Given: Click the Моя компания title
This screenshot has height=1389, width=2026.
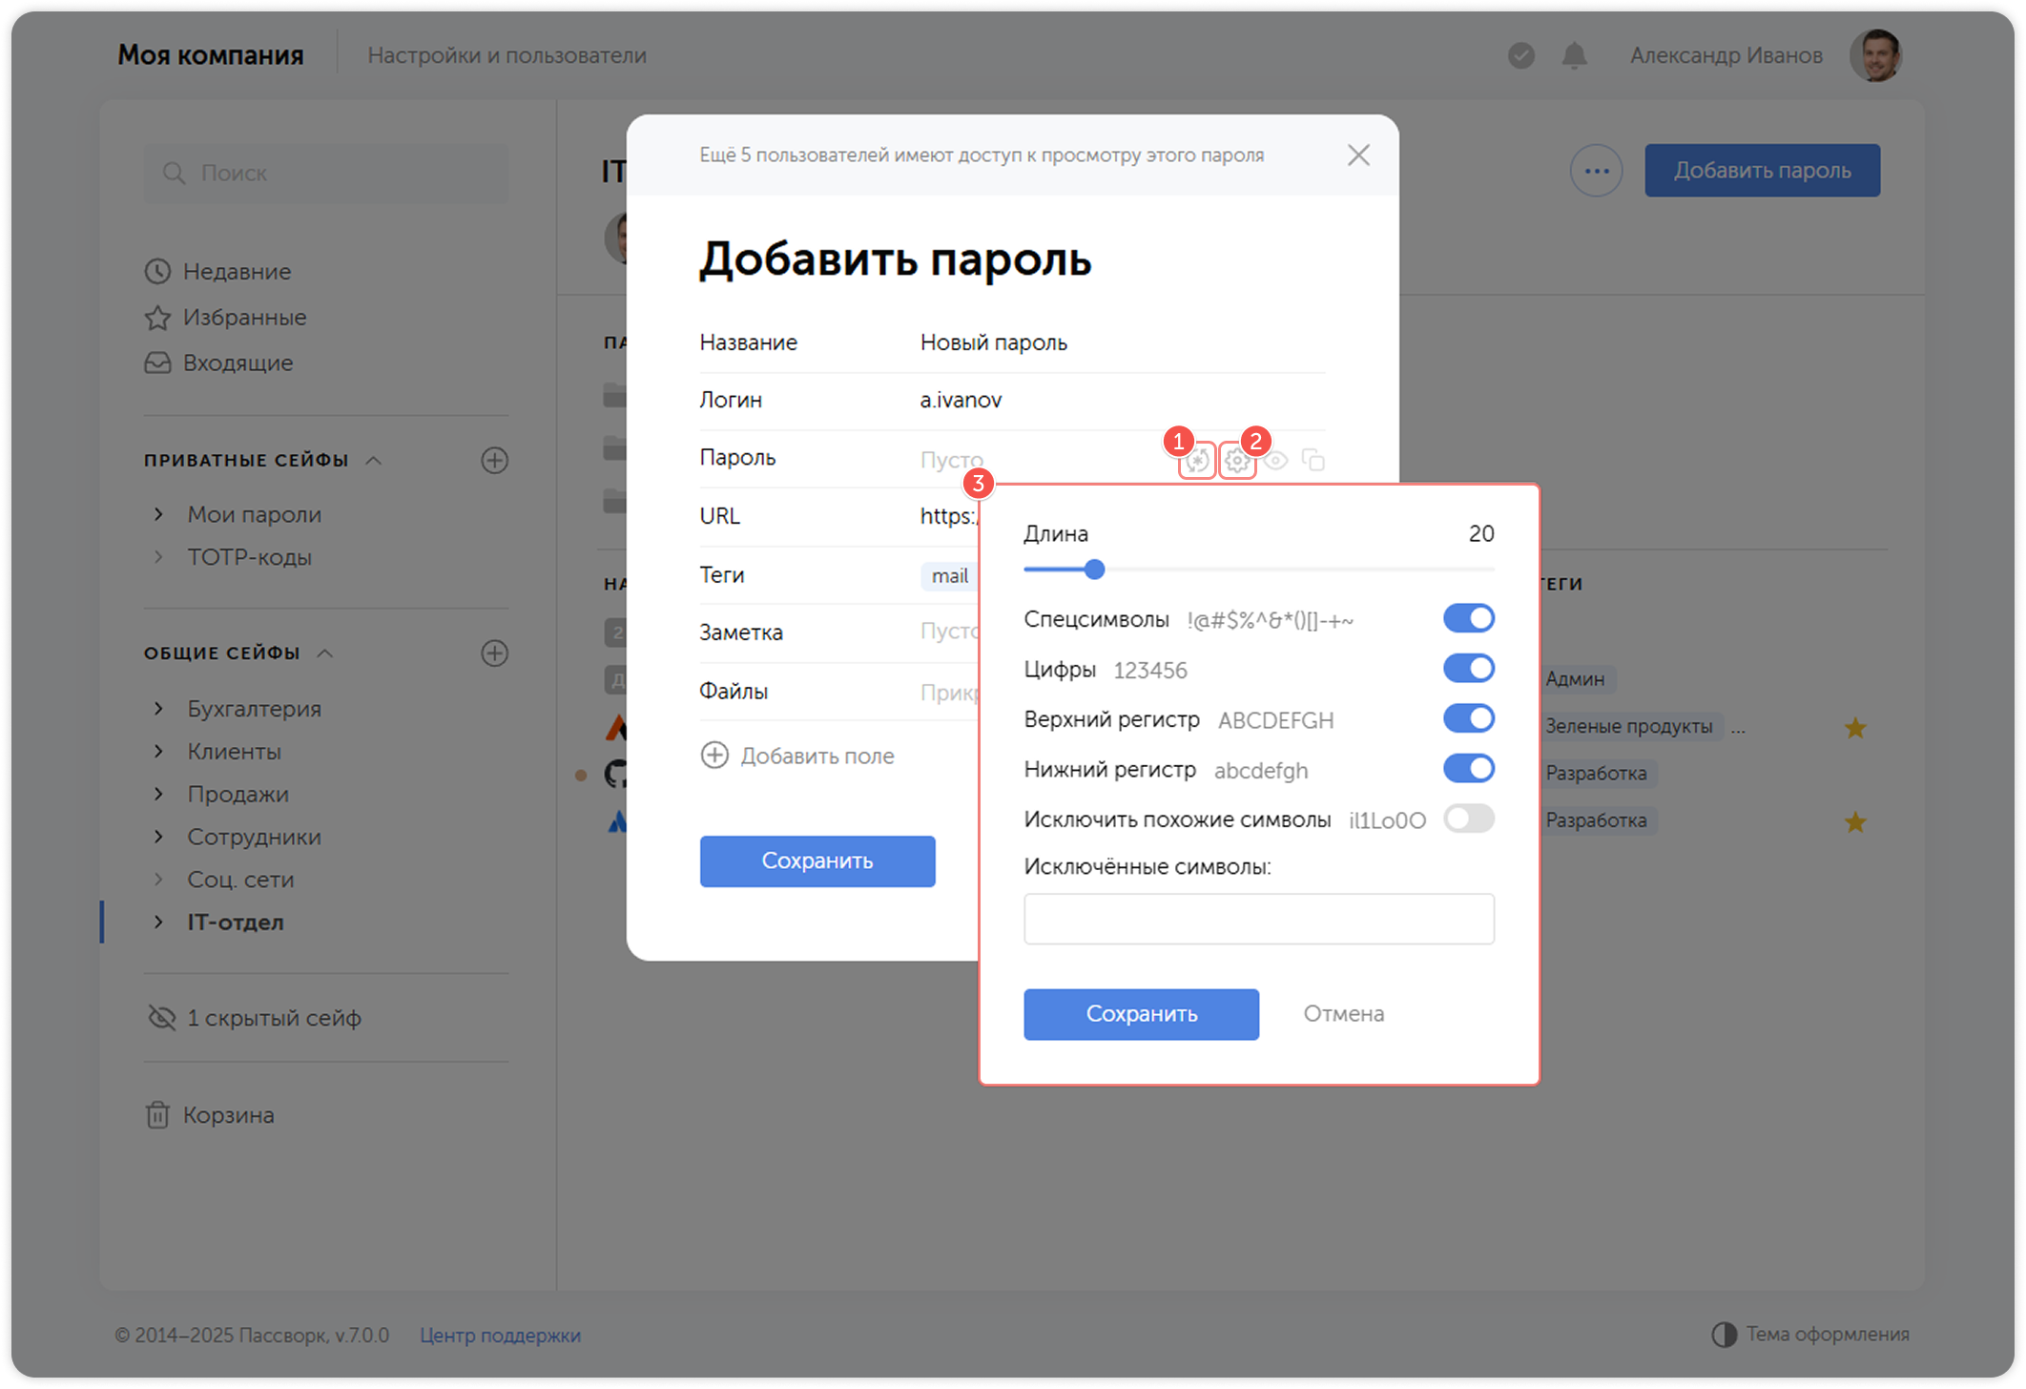Looking at the screenshot, I should pyautogui.click(x=211, y=55).
